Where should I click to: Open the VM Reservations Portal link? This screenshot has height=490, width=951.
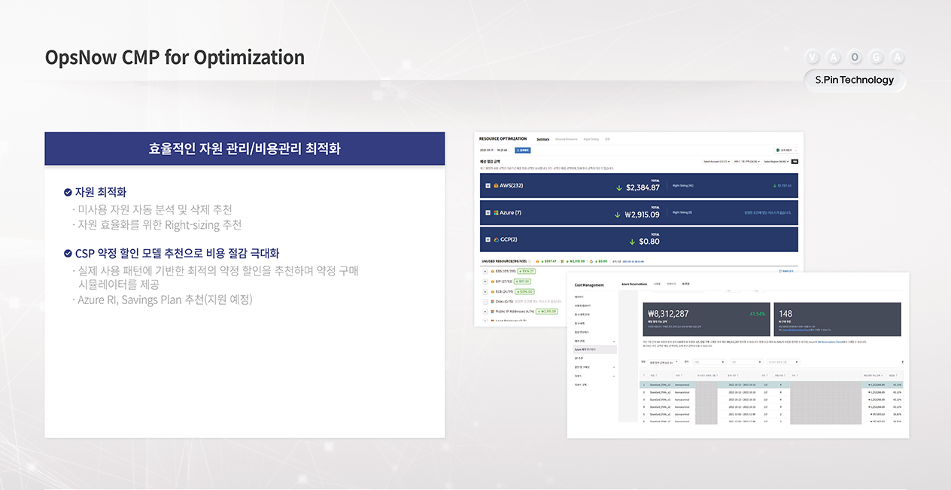pyautogui.click(x=832, y=342)
